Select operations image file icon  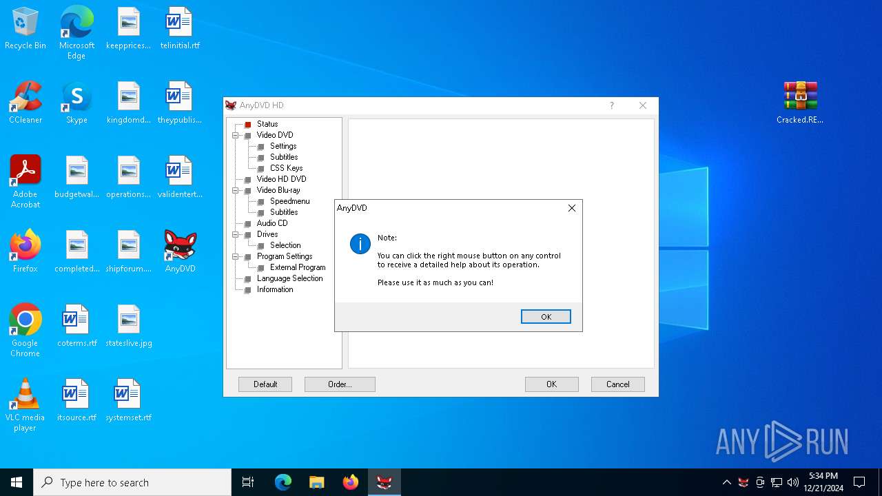click(x=128, y=178)
